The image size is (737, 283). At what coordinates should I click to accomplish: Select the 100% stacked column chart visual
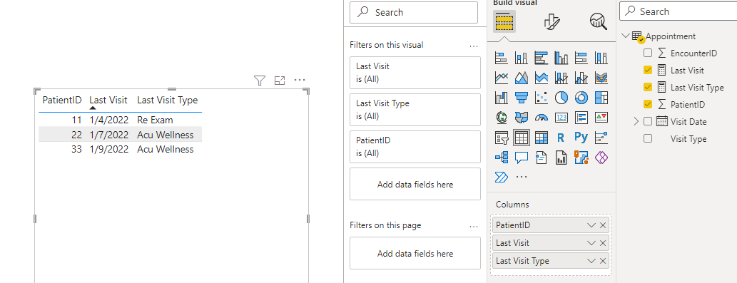tap(601, 58)
